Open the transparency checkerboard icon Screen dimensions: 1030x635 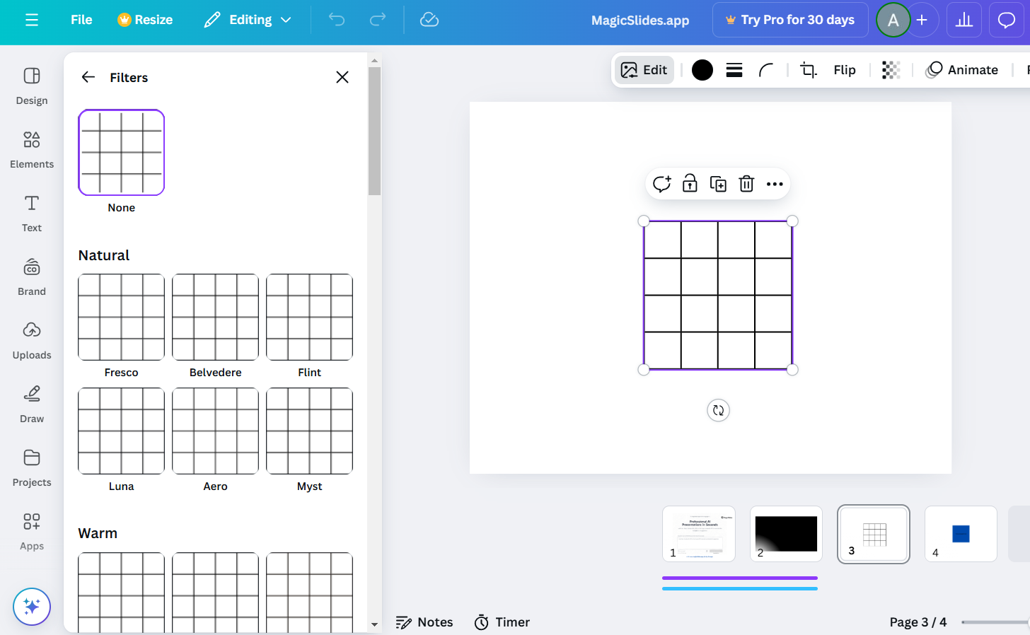pos(891,70)
